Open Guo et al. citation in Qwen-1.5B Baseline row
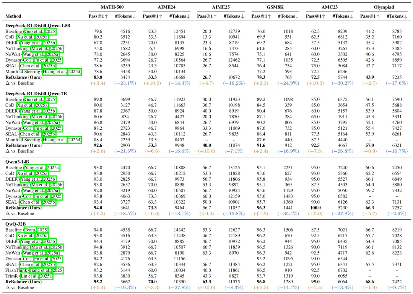 tap(34, 31)
